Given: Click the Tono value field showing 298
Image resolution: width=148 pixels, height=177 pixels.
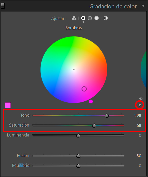Looking at the screenshot, I should [x=138, y=116].
